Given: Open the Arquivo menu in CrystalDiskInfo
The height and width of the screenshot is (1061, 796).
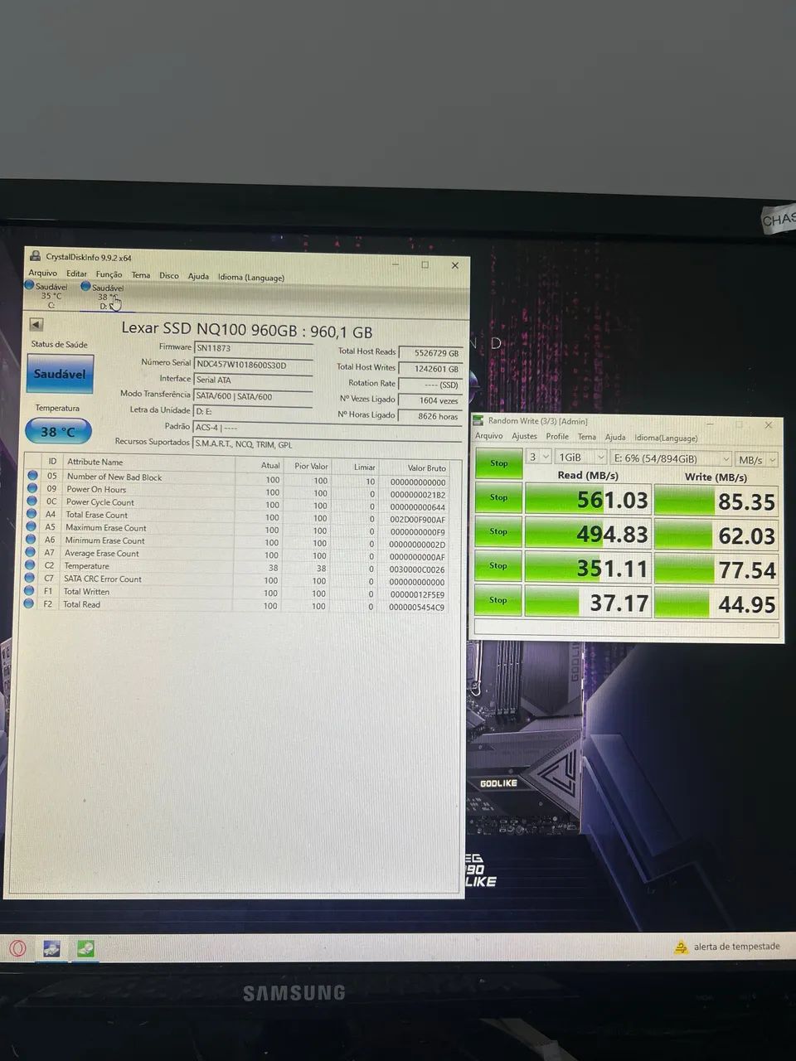Looking at the screenshot, I should click(43, 273).
